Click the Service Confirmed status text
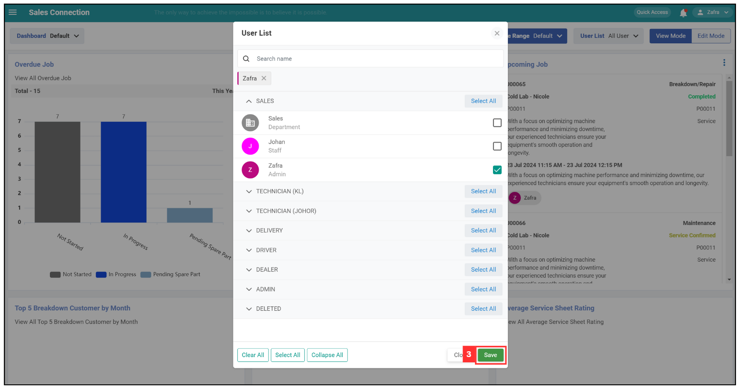 tap(692, 236)
